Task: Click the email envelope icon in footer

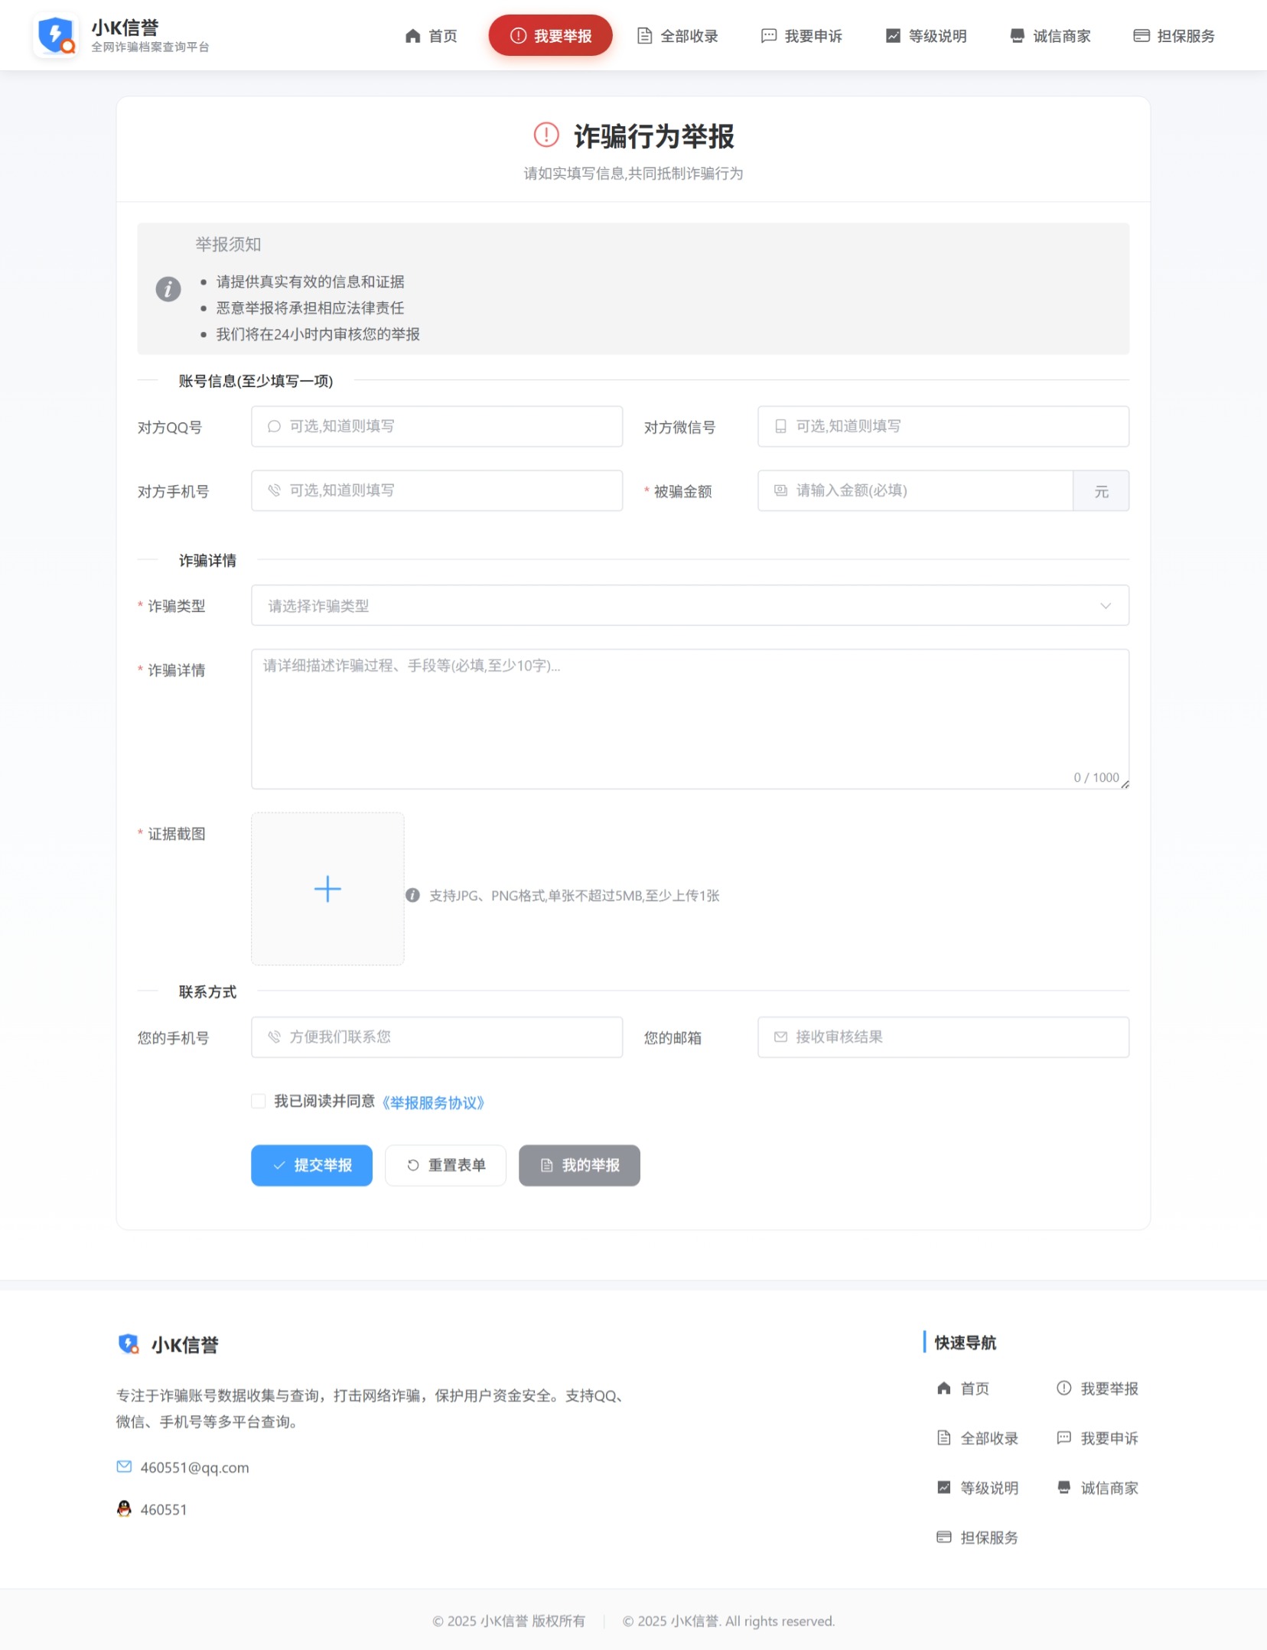Action: coord(124,1466)
